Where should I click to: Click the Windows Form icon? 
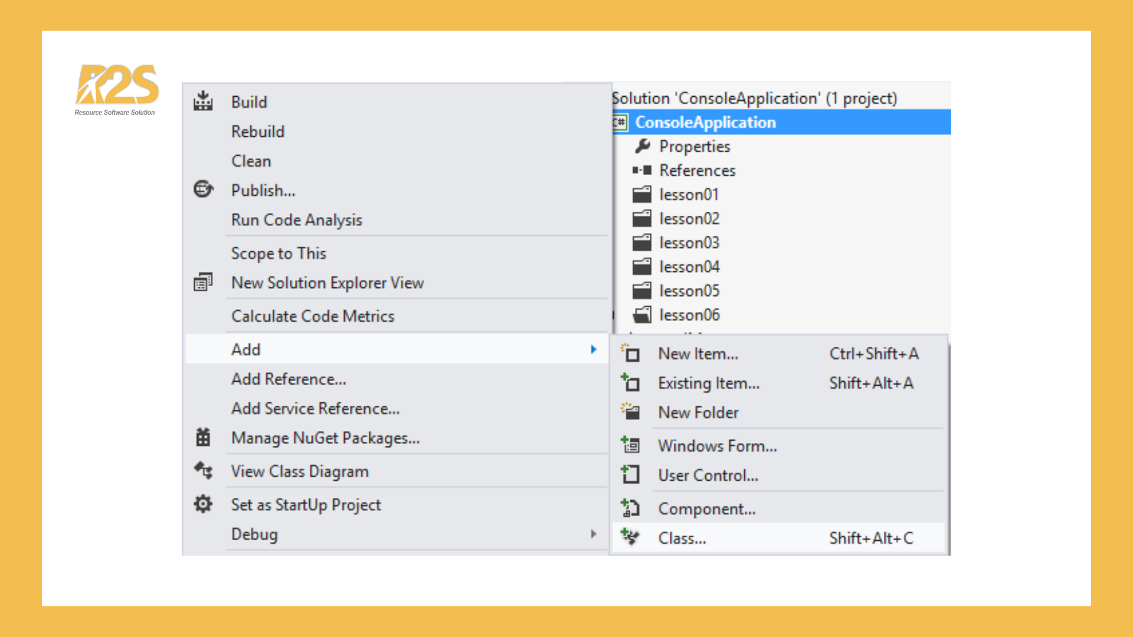[630, 445]
